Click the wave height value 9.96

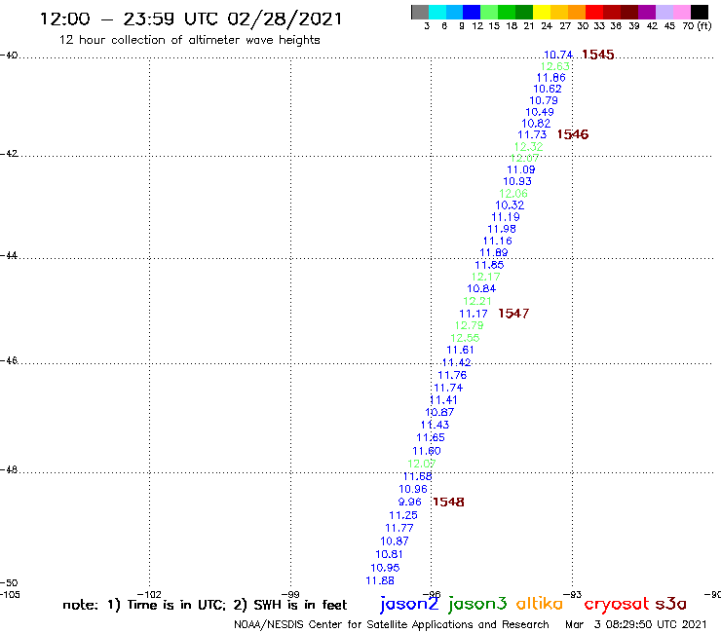coord(409,502)
